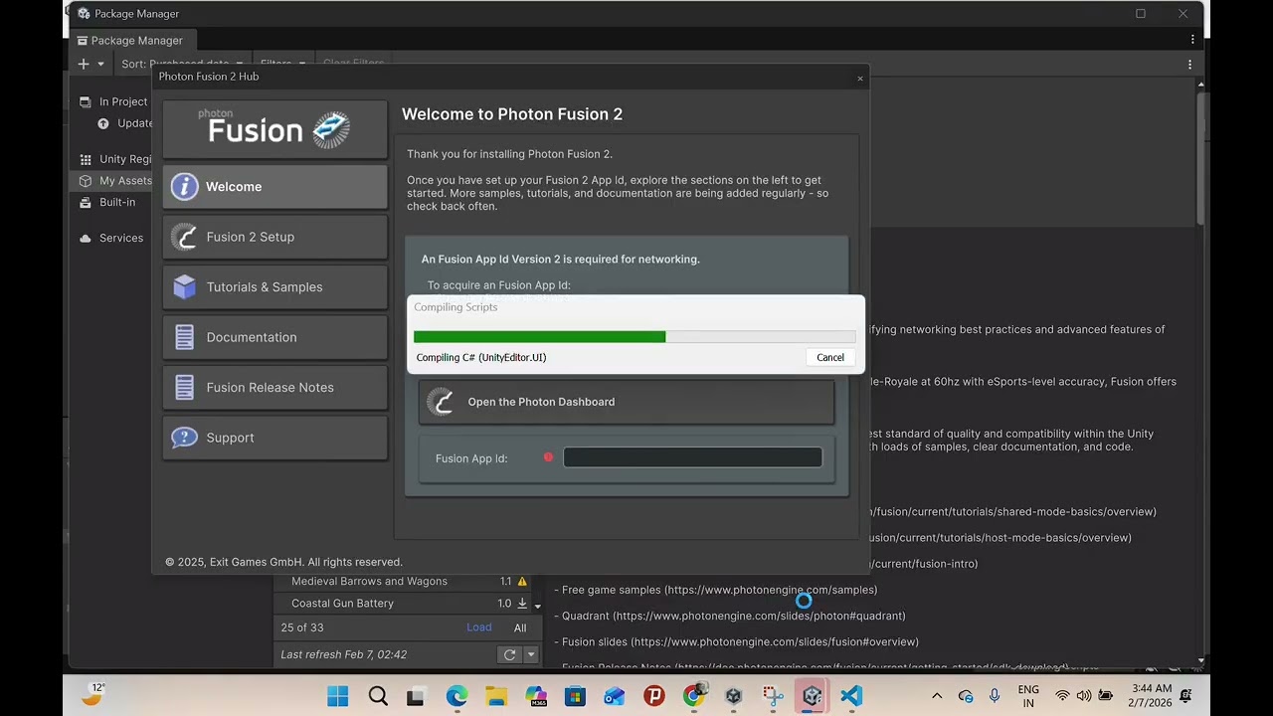The width and height of the screenshot is (1273, 716).
Task: Open Package Manager tab options menu
Action: coord(1192,40)
